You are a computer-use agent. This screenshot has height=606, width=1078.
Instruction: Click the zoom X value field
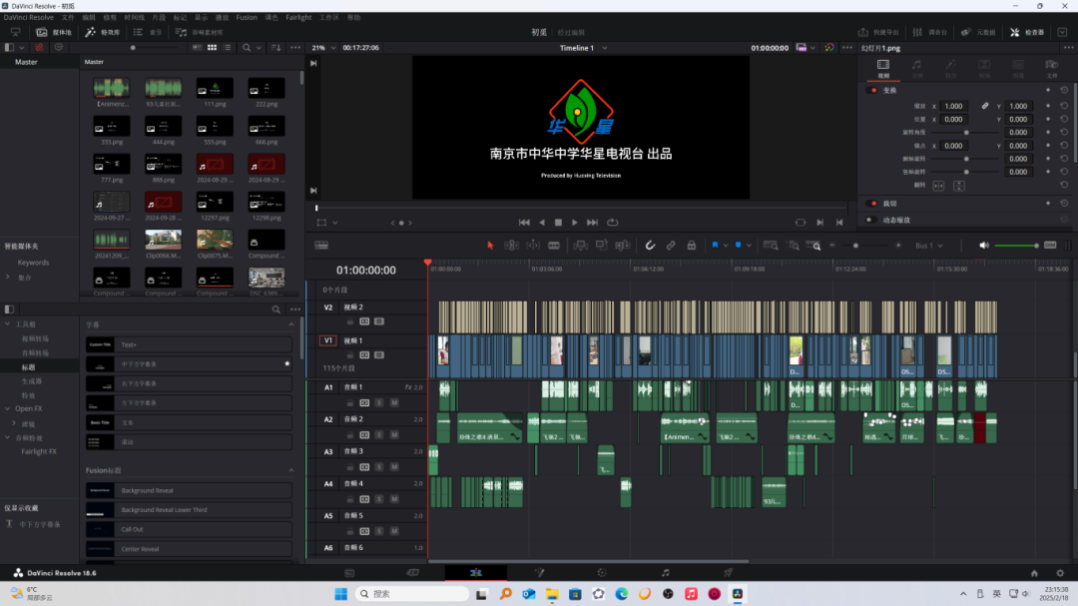(x=953, y=106)
